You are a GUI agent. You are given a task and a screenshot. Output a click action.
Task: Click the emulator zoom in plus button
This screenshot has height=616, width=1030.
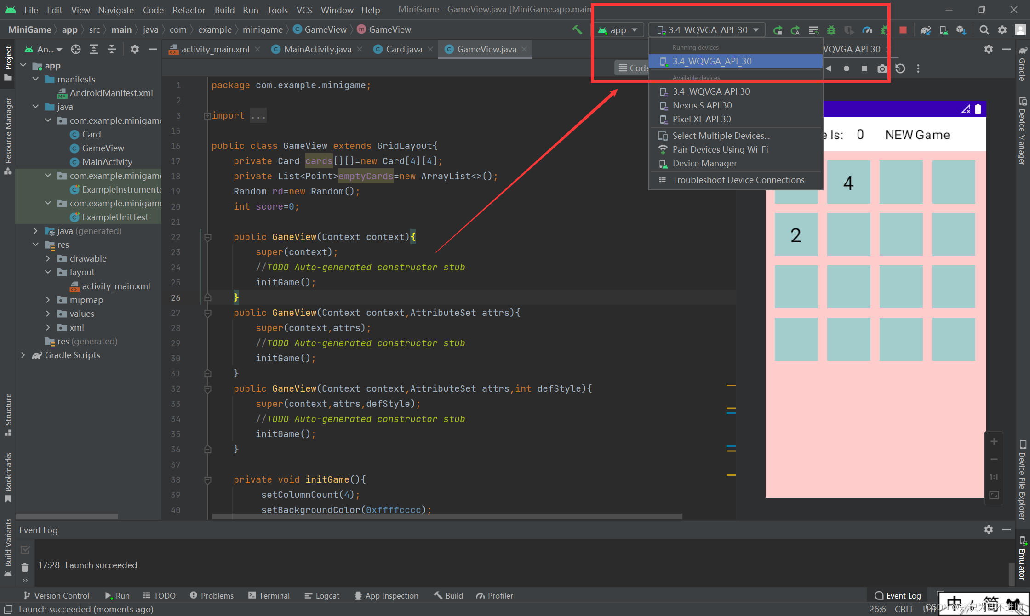994,441
